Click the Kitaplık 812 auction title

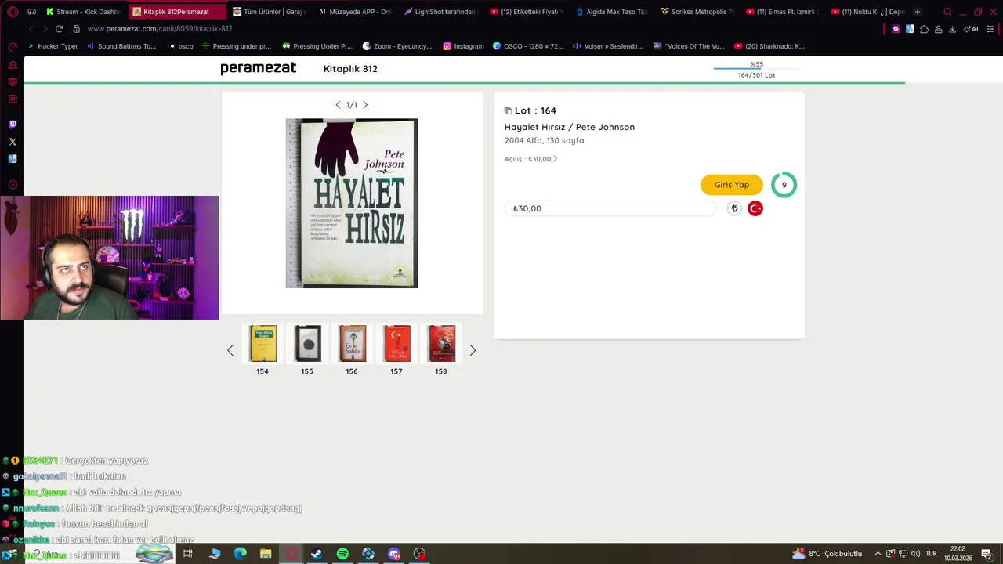point(350,69)
